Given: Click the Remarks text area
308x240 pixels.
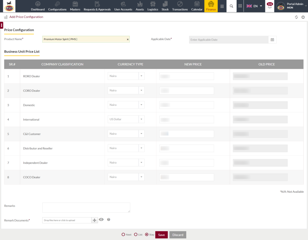Looking at the screenshot, I should 86,208.
